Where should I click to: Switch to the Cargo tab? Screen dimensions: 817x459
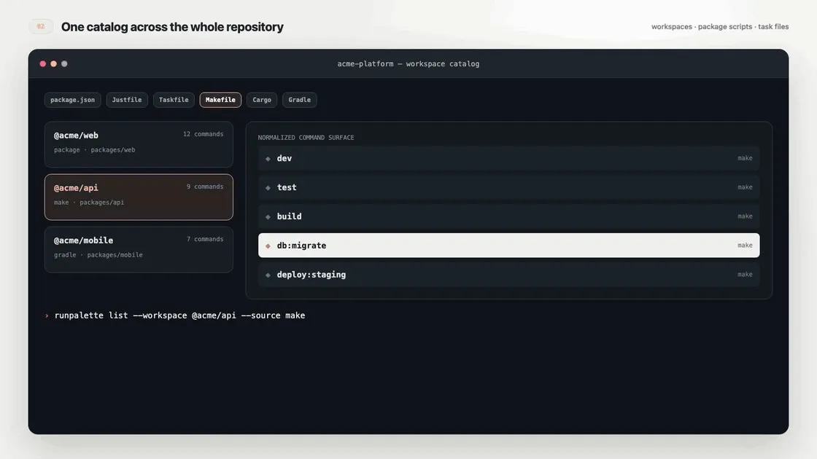tap(262, 100)
